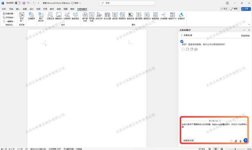Viewport: 252px width, 150px height.
Task: Open the 文案生成 tool in the ribbon
Action: (x=50, y=16)
